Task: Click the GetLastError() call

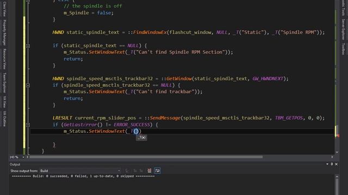Action: (83, 125)
